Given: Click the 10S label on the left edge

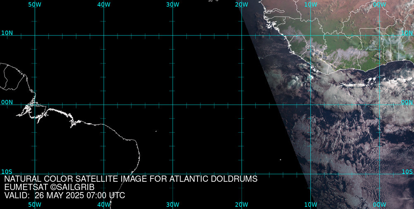Looking at the screenshot, I should coord(7,172).
